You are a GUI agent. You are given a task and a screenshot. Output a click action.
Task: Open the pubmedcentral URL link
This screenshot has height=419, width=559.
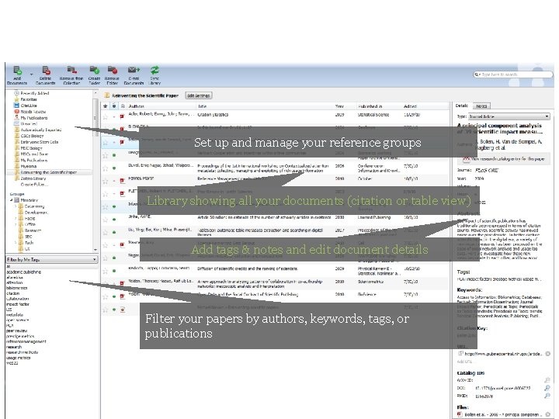pos(503,354)
